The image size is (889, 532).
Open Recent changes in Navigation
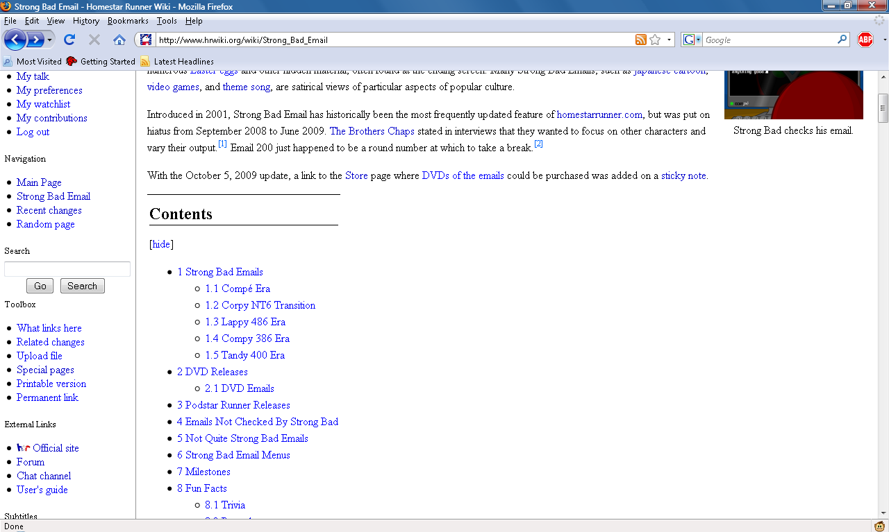[x=49, y=210]
